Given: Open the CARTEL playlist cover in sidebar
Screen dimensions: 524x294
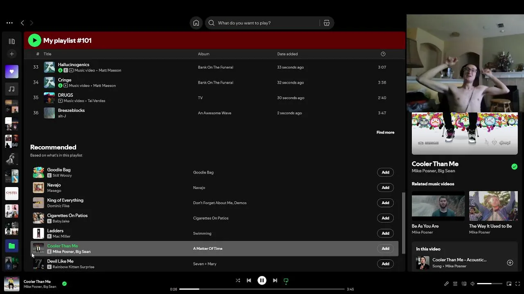Looking at the screenshot, I should 12,194.
